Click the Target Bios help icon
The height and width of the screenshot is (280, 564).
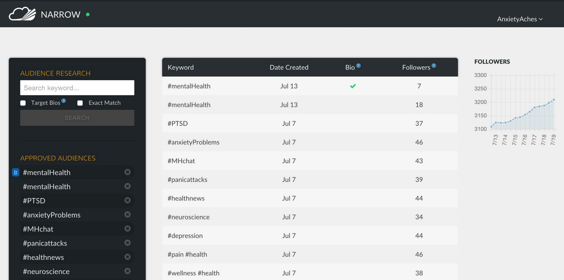pos(64,100)
